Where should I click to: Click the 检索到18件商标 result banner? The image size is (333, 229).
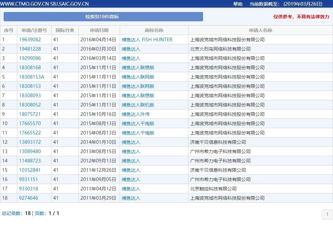click(x=103, y=17)
